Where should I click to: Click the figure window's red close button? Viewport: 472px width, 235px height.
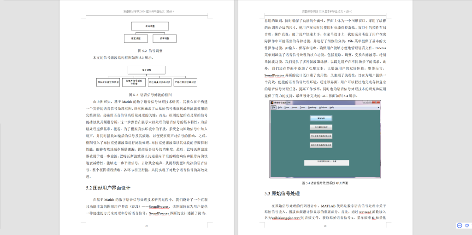(376, 103)
